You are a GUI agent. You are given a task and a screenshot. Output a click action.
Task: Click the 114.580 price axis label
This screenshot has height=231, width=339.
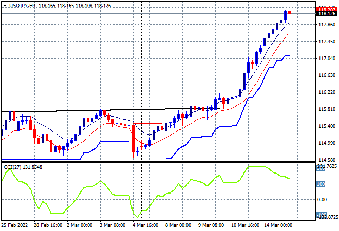pos(327,160)
